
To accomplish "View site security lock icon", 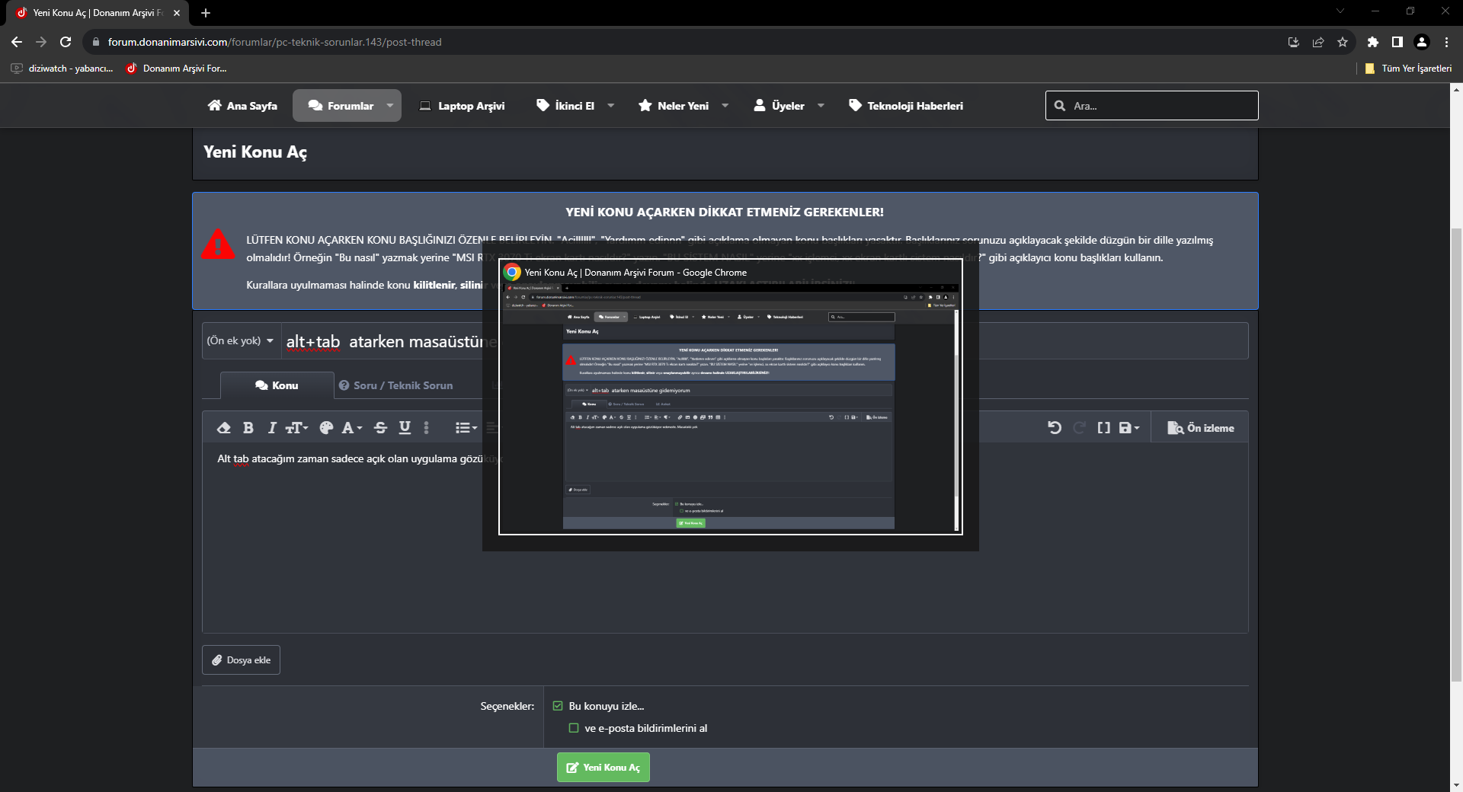I will pyautogui.click(x=96, y=42).
